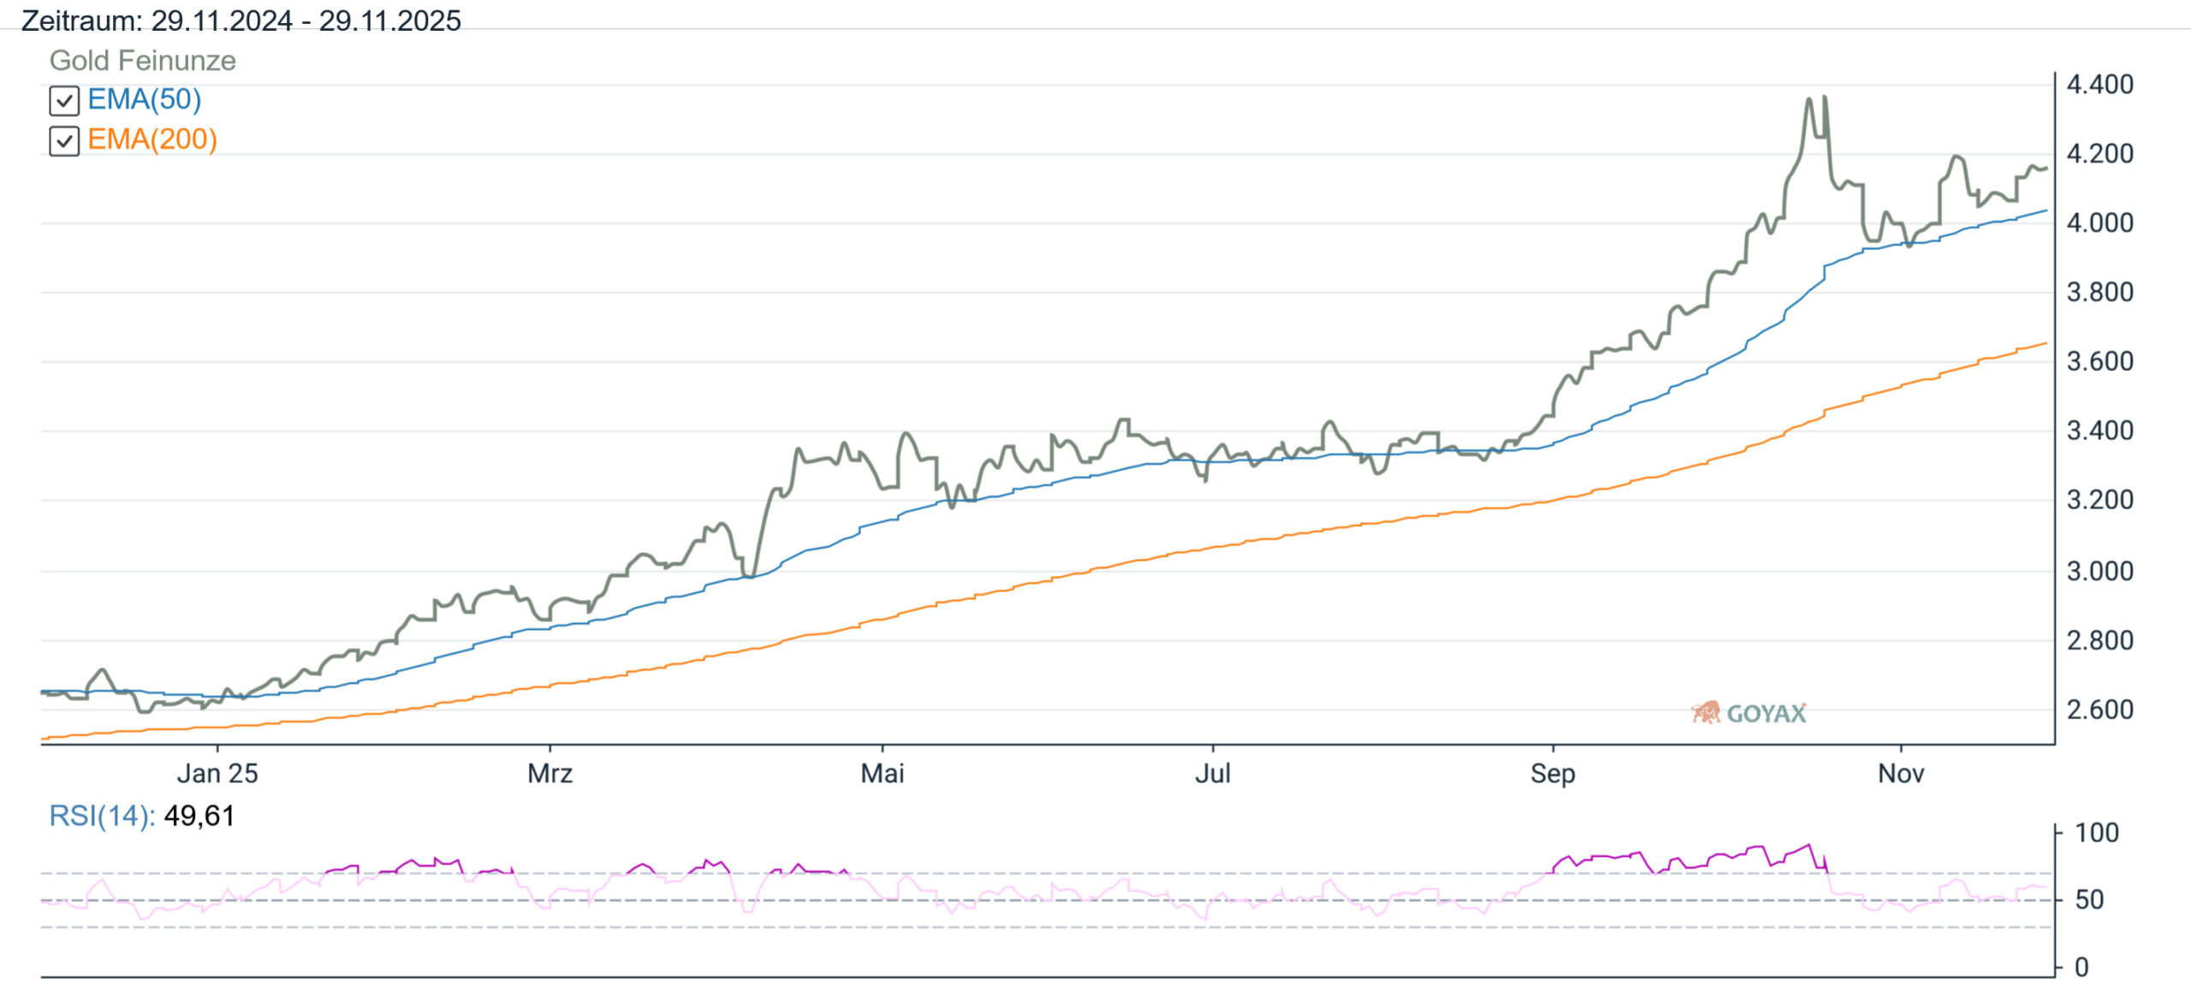The height and width of the screenshot is (986, 2191).
Task: Click the Mrz axis label
Action: coord(549,774)
